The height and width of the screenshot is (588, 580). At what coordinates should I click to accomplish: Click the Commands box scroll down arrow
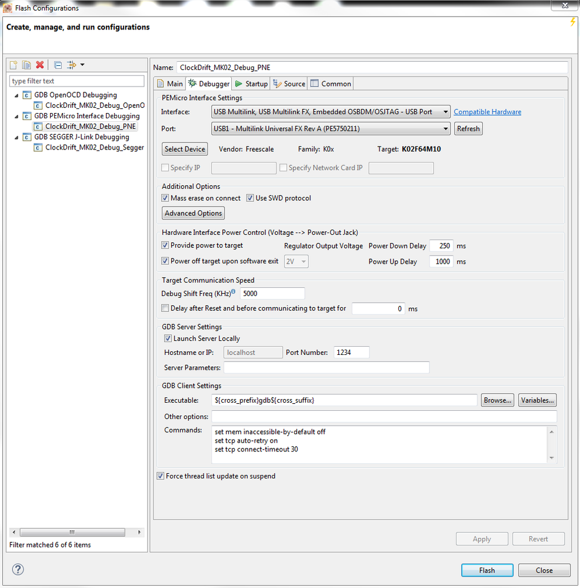[x=552, y=457]
